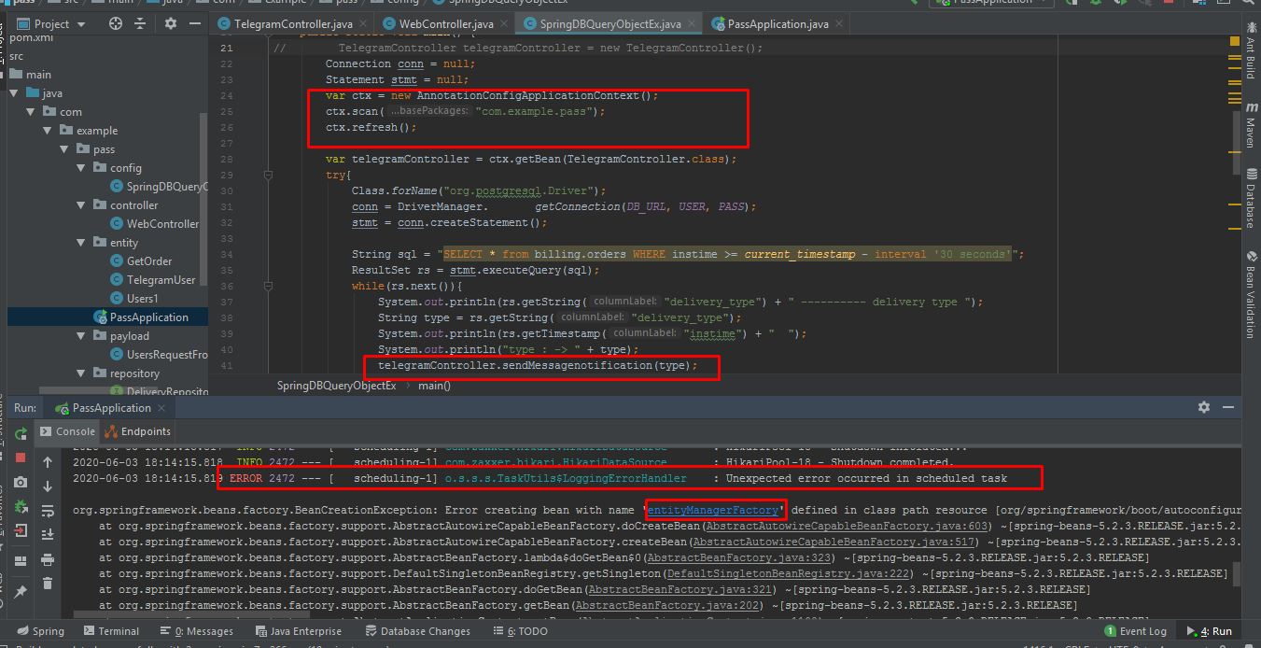Select the Console tab in Run panel
Viewport: 1261px width, 648px height.
click(x=68, y=431)
